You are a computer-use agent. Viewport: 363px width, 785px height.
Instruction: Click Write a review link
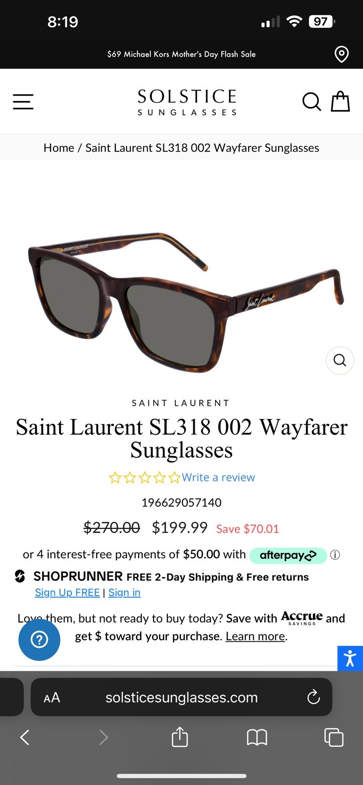tap(218, 477)
